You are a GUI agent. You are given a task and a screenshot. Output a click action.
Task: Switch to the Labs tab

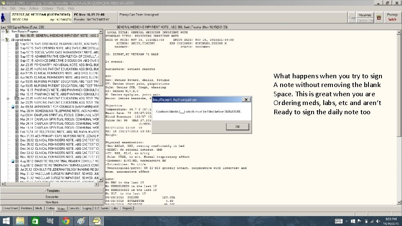point(115,208)
